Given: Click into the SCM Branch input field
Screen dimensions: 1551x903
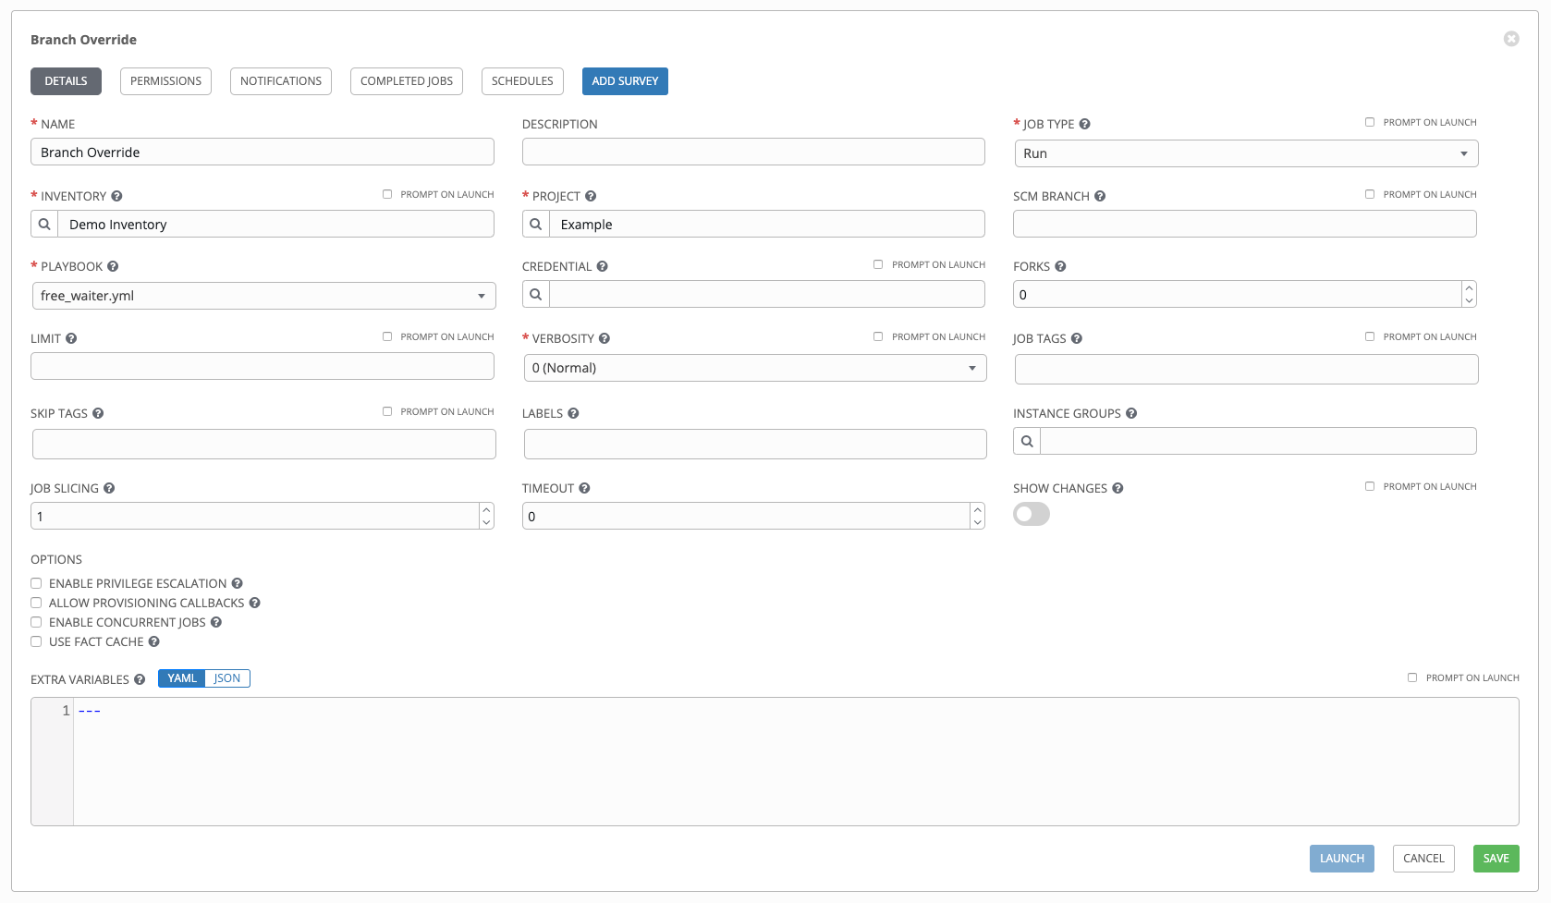Looking at the screenshot, I should [x=1244, y=224].
